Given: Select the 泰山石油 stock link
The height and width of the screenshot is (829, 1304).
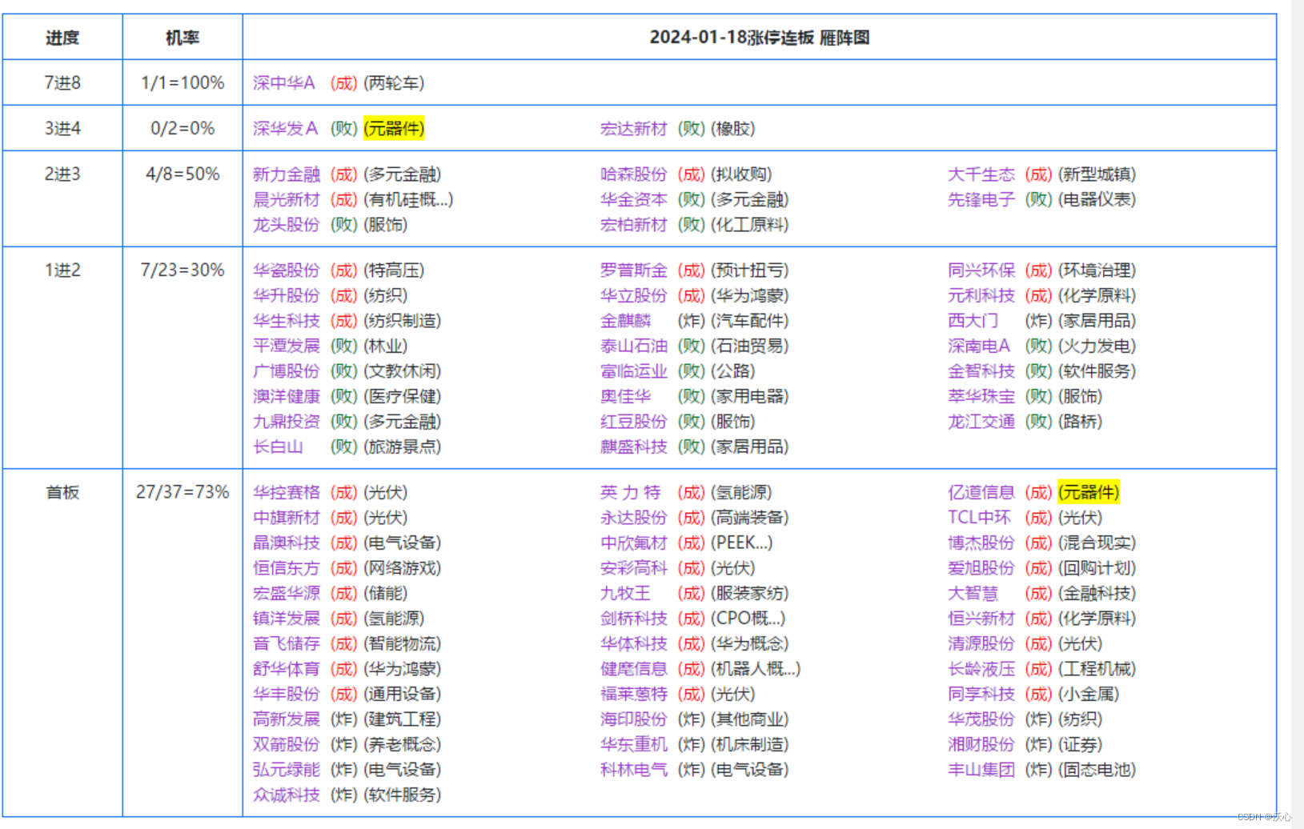Looking at the screenshot, I should (633, 346).
